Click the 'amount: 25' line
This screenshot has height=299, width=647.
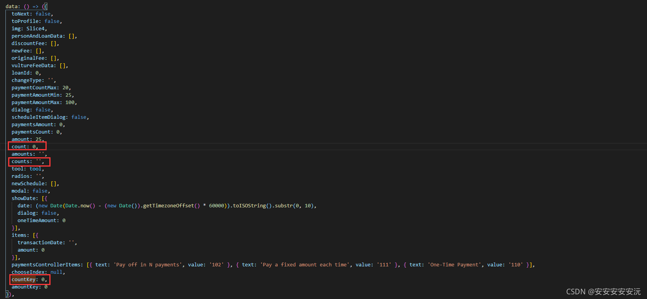point(28,139)
